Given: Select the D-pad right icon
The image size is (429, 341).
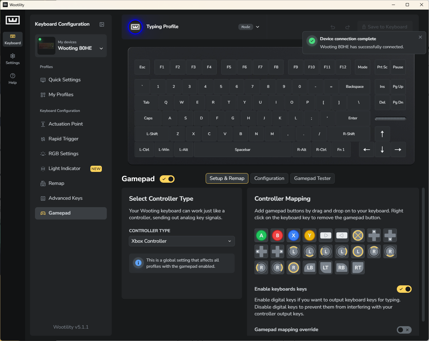Looking at the screenshot, I should pyautogui.click(x=278, y=252).
